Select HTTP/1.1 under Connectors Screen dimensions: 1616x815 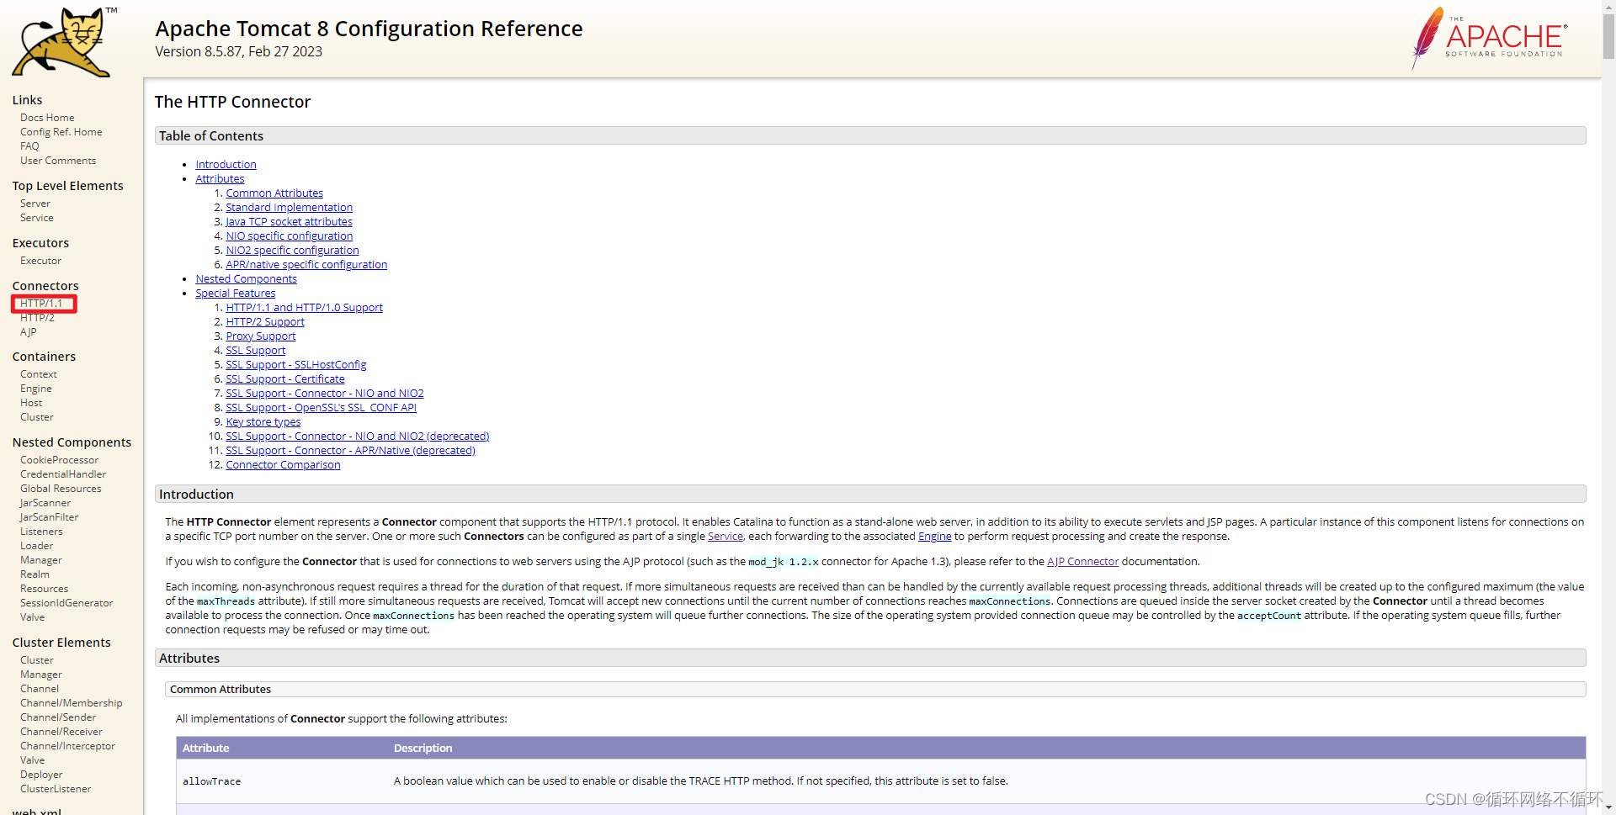pos(41,304)
